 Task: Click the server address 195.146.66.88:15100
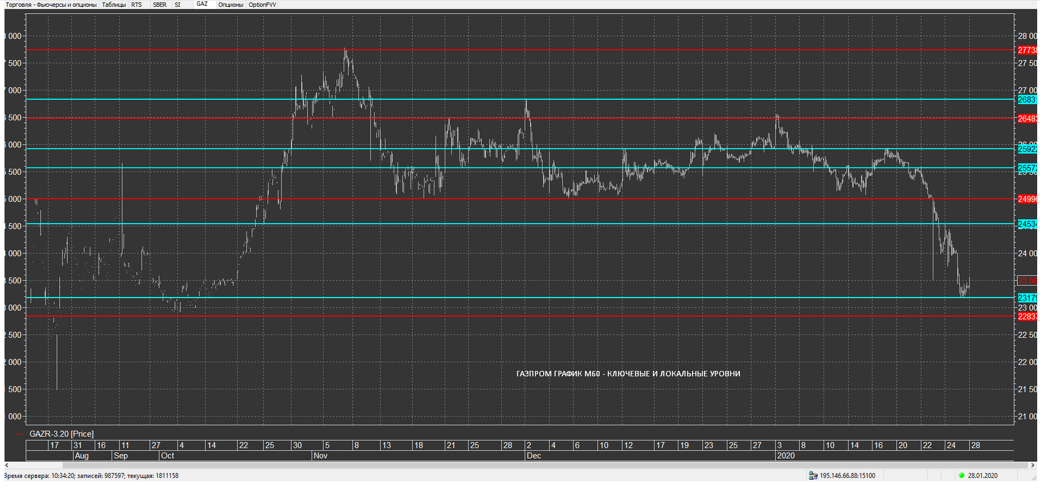click(847, 476)
